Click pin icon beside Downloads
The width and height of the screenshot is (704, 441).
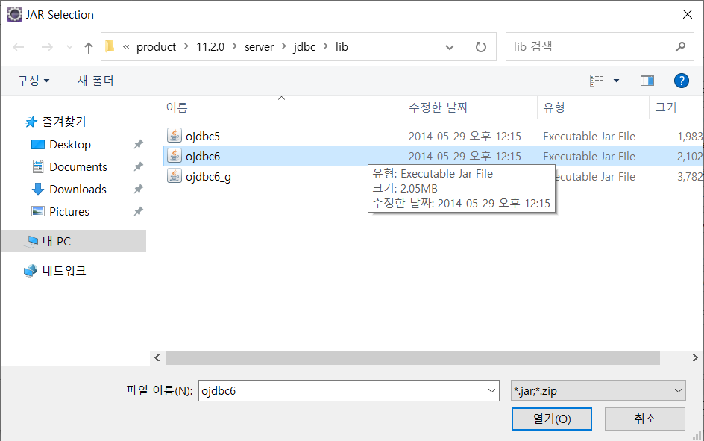point(138,189)
